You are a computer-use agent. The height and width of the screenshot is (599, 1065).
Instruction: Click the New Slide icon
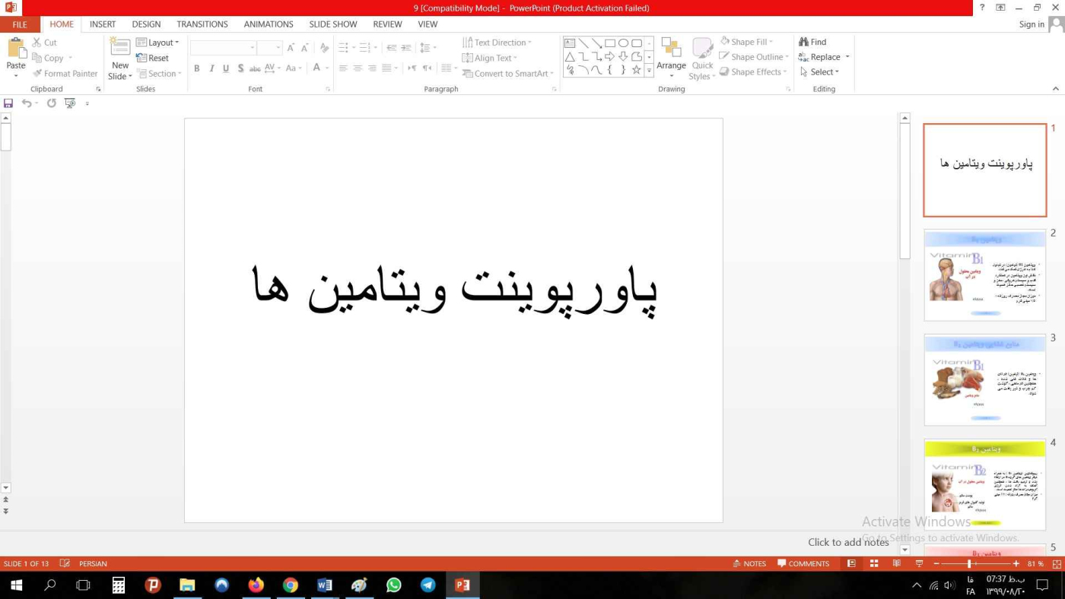coord(120,47)
